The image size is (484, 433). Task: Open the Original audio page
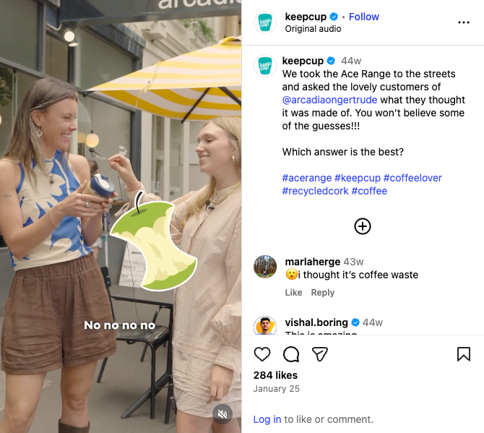(313, 29)
